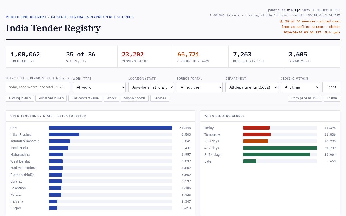346x216 pixels.
Task: Choose the Defence (MoD) row
Action: (x=101, y=175)
